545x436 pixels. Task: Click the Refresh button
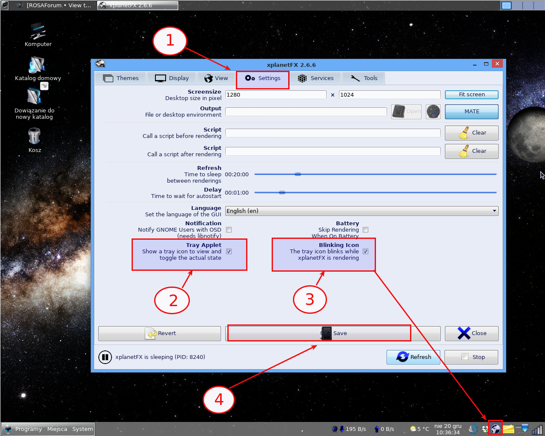(x=413, y=357)
